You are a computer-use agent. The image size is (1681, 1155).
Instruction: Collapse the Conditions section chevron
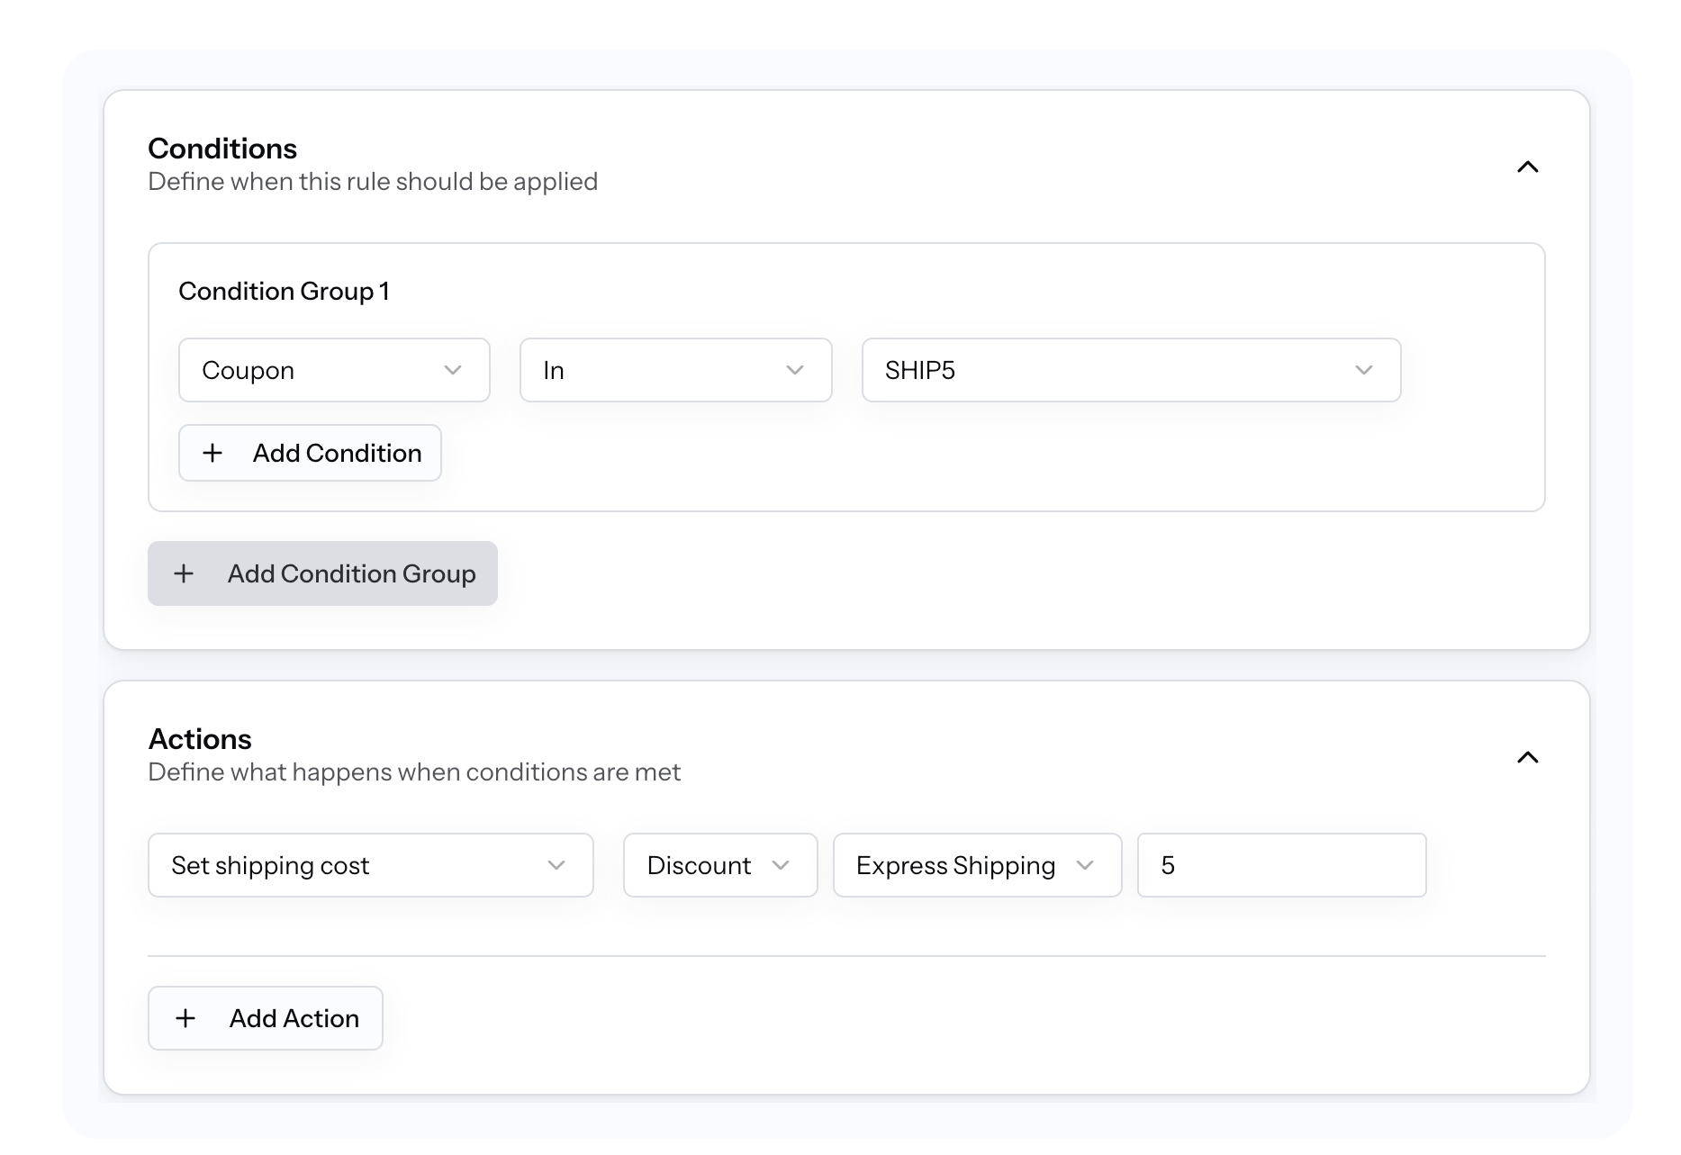pos(1527,167)
